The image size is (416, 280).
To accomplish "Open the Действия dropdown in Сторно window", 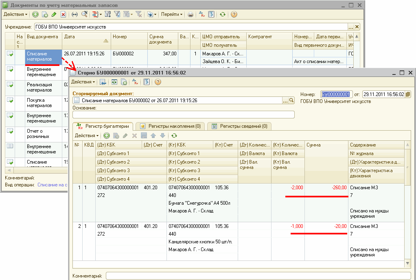I will click(83, 82).
